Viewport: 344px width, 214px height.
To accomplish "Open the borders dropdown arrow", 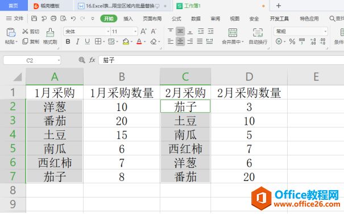I will point(104,42).
